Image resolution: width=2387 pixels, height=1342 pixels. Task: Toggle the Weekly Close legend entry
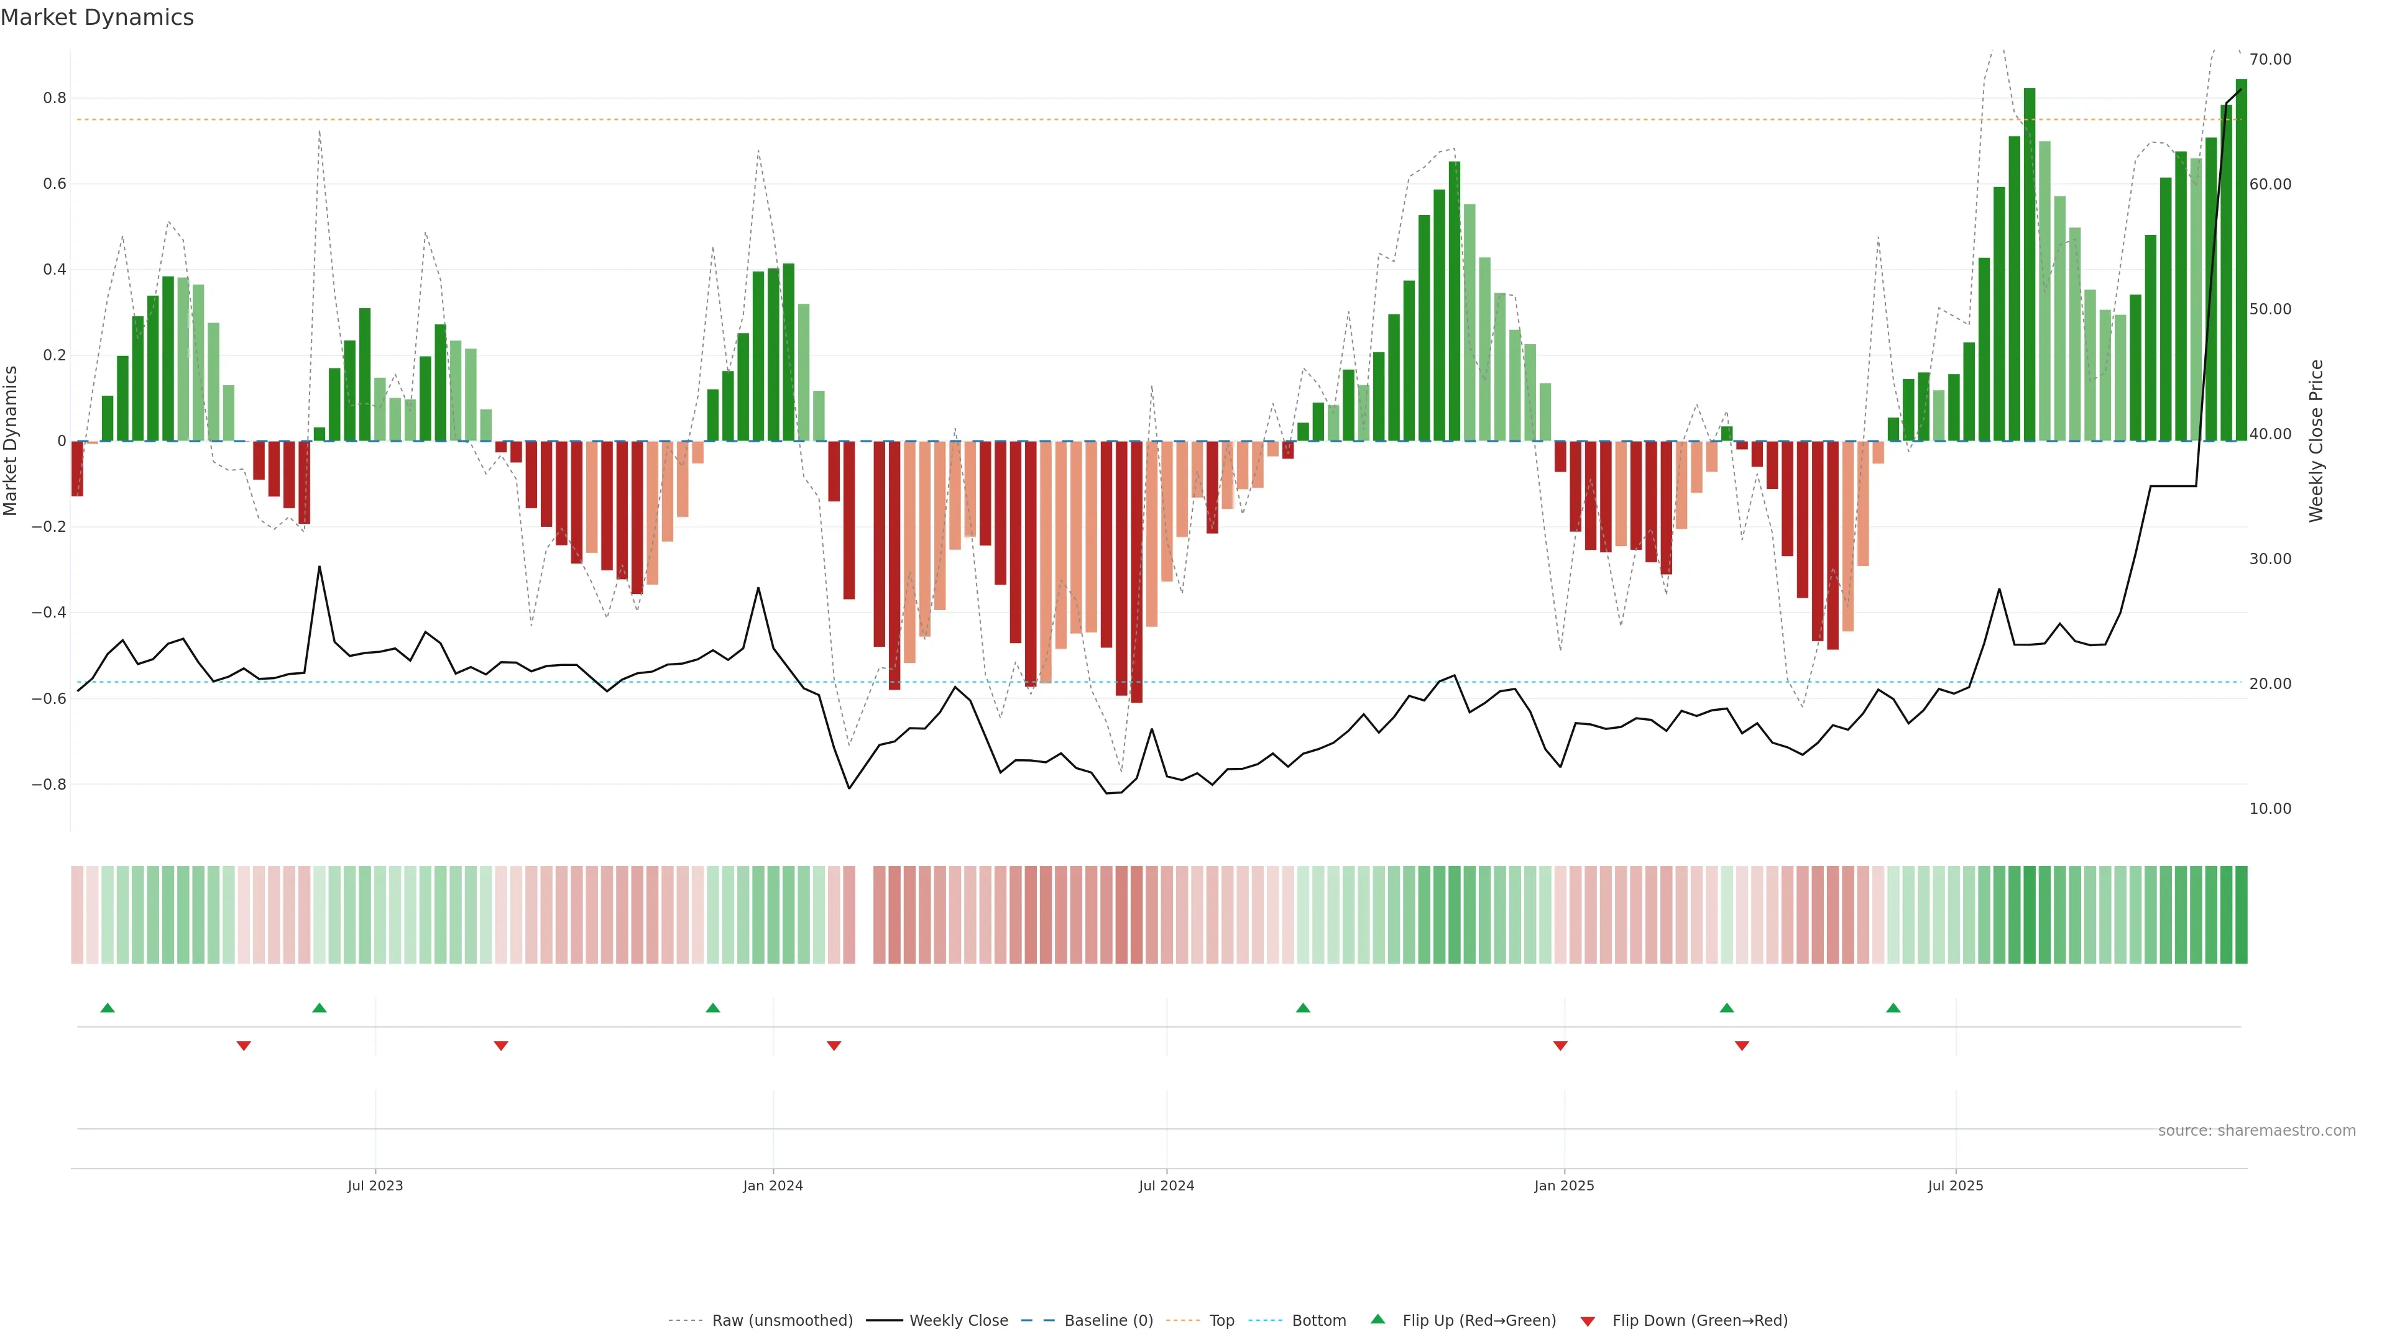click(x=958, y=1321)
